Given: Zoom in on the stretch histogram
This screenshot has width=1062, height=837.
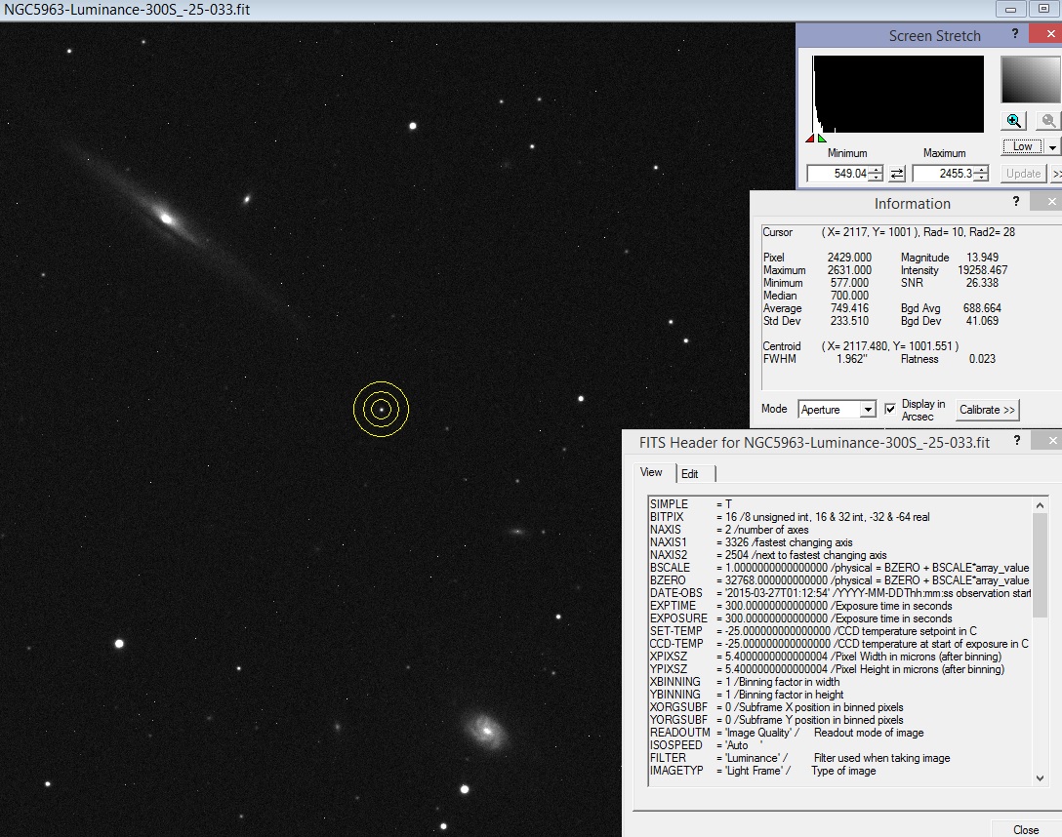Looking at the screenshot, I should [1015, 120].
